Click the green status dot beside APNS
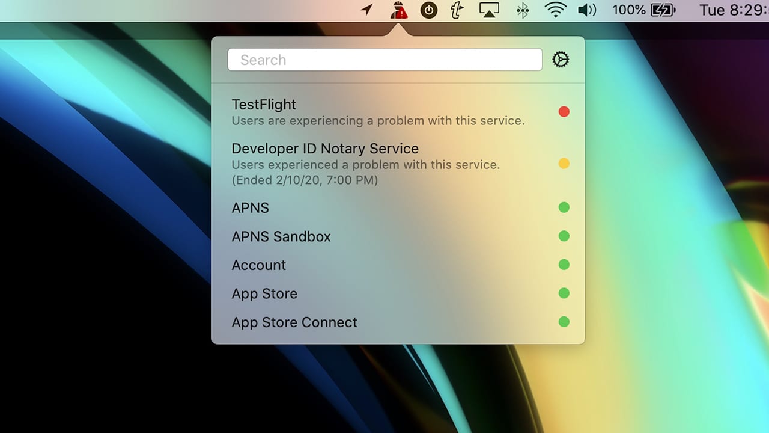Screen dimensions: 769x433 pos(564,207)
